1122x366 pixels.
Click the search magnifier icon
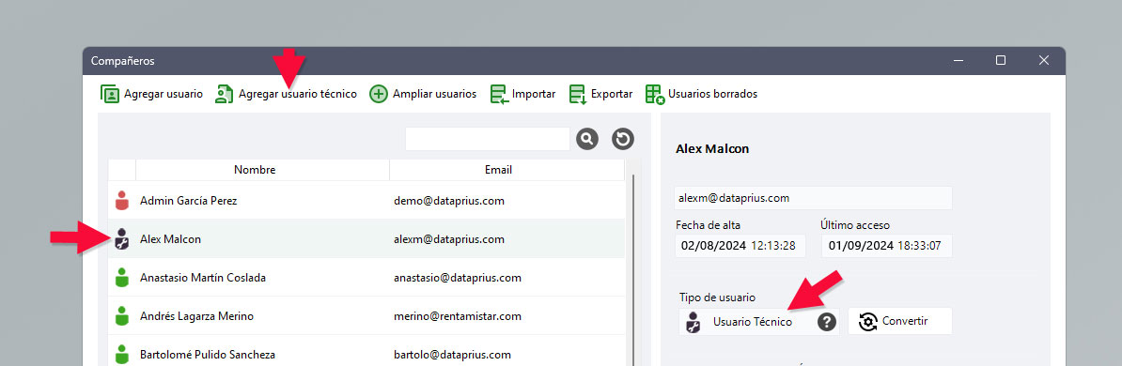click(586, 139)
